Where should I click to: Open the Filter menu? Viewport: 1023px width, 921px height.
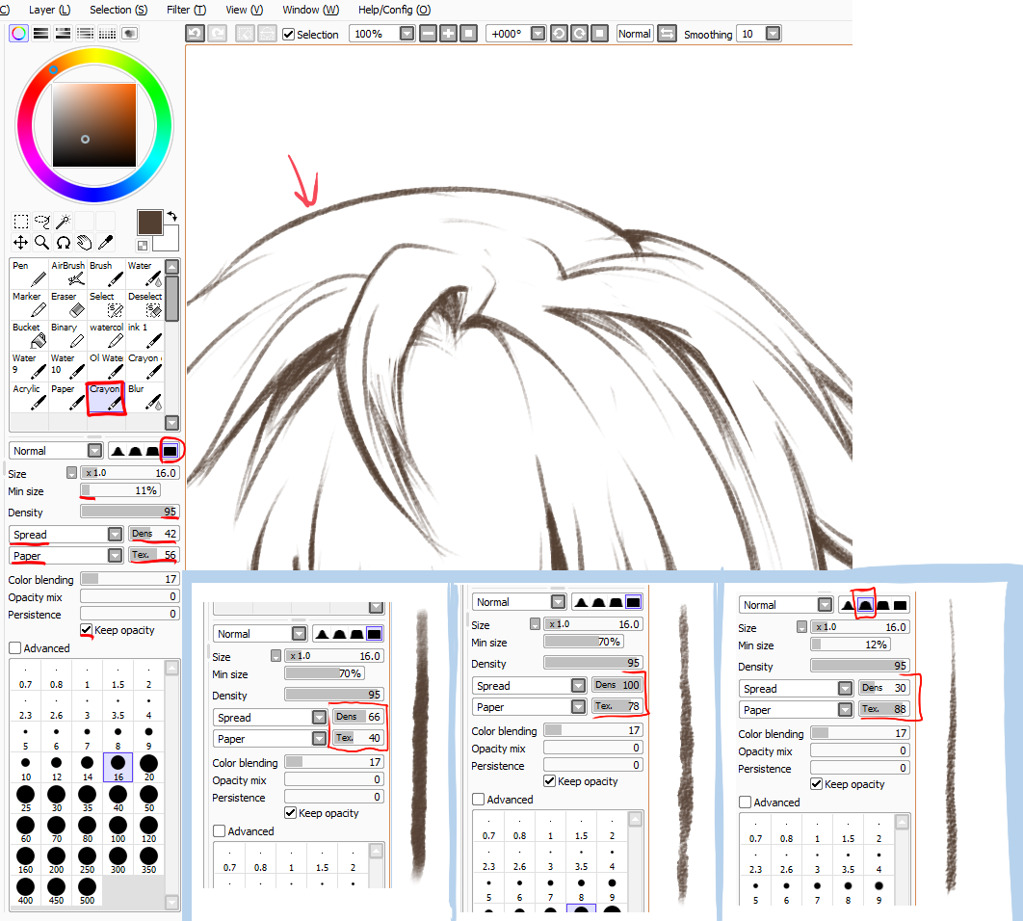click(x=186, y=10)
